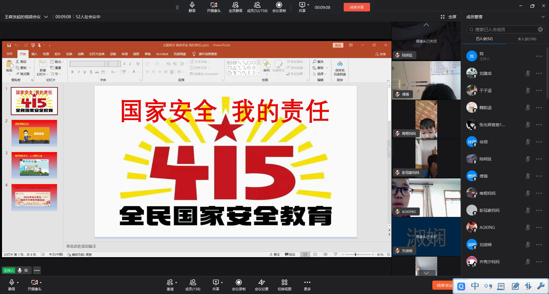Click the invite icon in bottom toolbar
The height and width of the screenshot is (294, 549).
tap(170, 283)
